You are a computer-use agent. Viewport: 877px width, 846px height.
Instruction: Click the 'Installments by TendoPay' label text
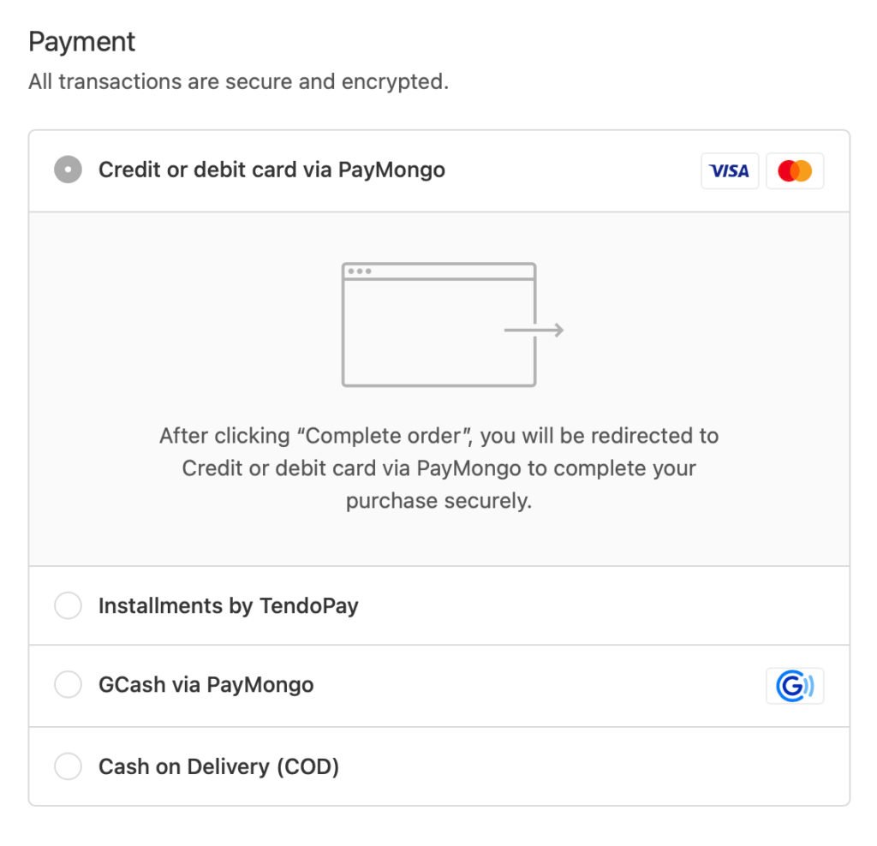pos(228,606)
